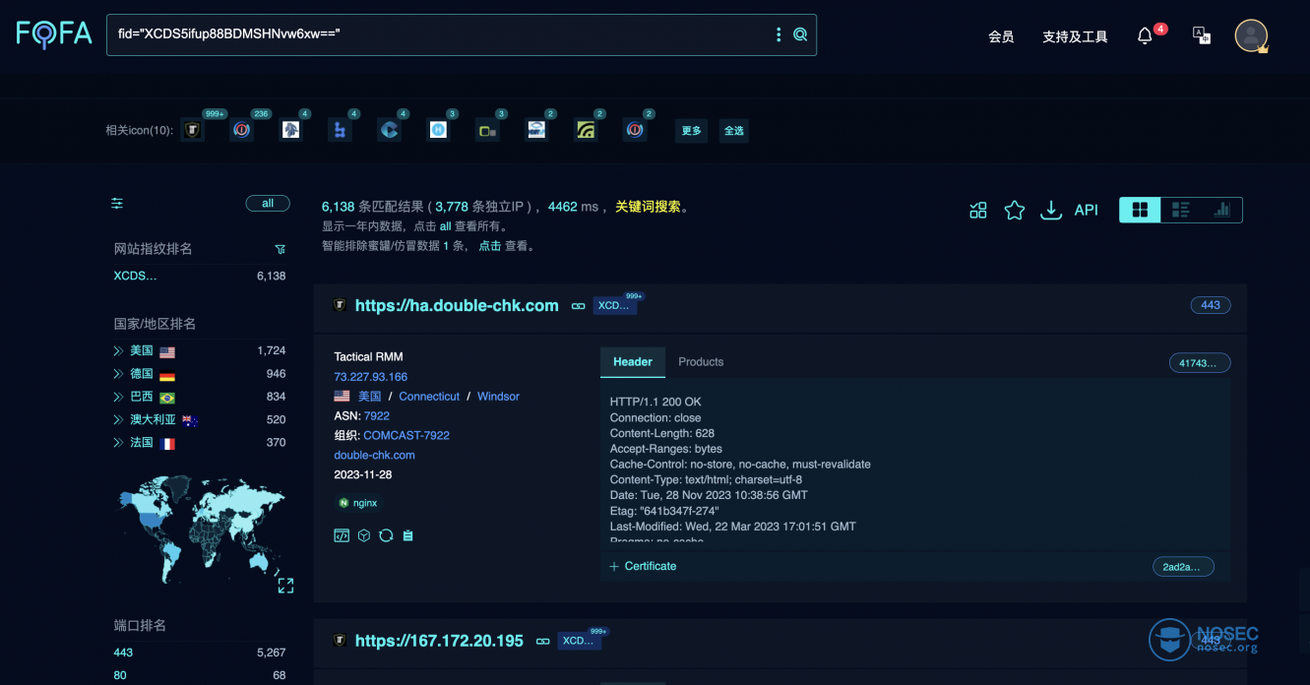This screenshot has width=1310, height=685.
Task: Select the green Wi-Fi signal related icon
Action: [x=586, y=130]
